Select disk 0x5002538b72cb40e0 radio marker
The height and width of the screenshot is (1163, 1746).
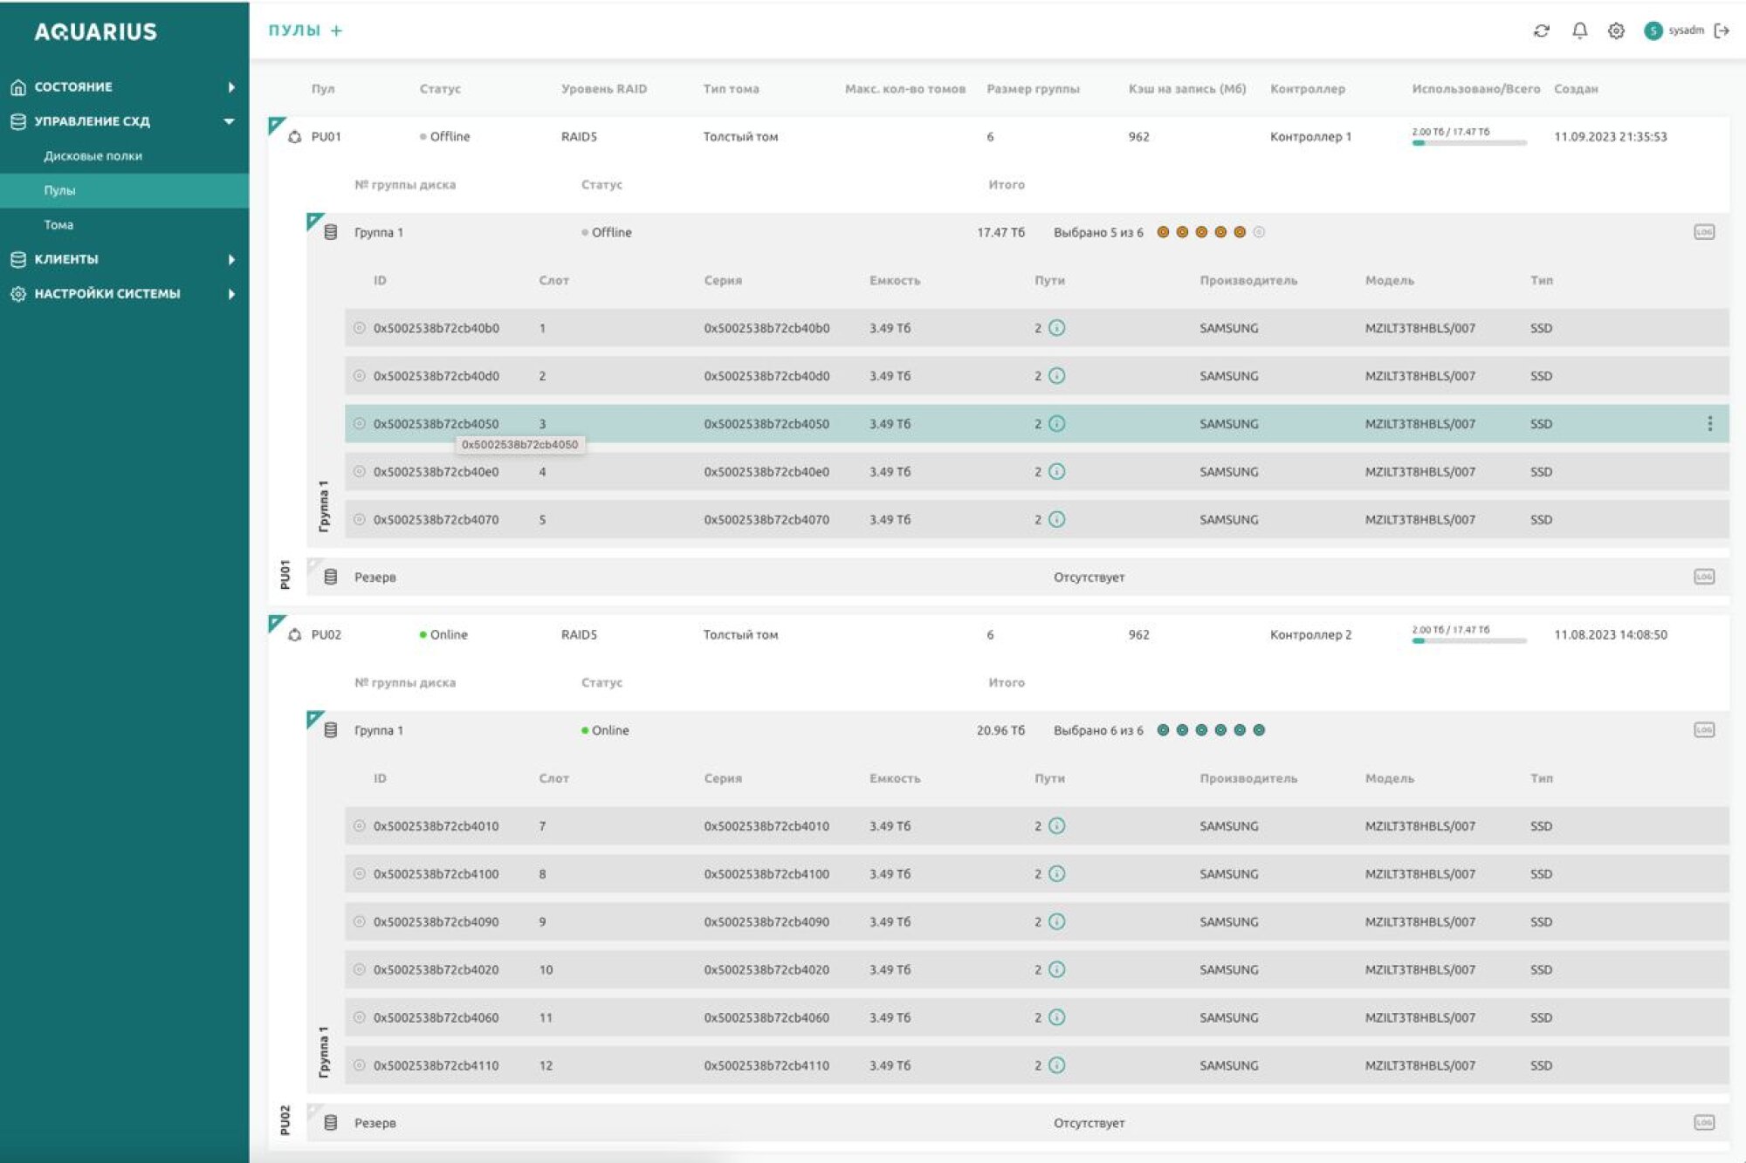359,472
